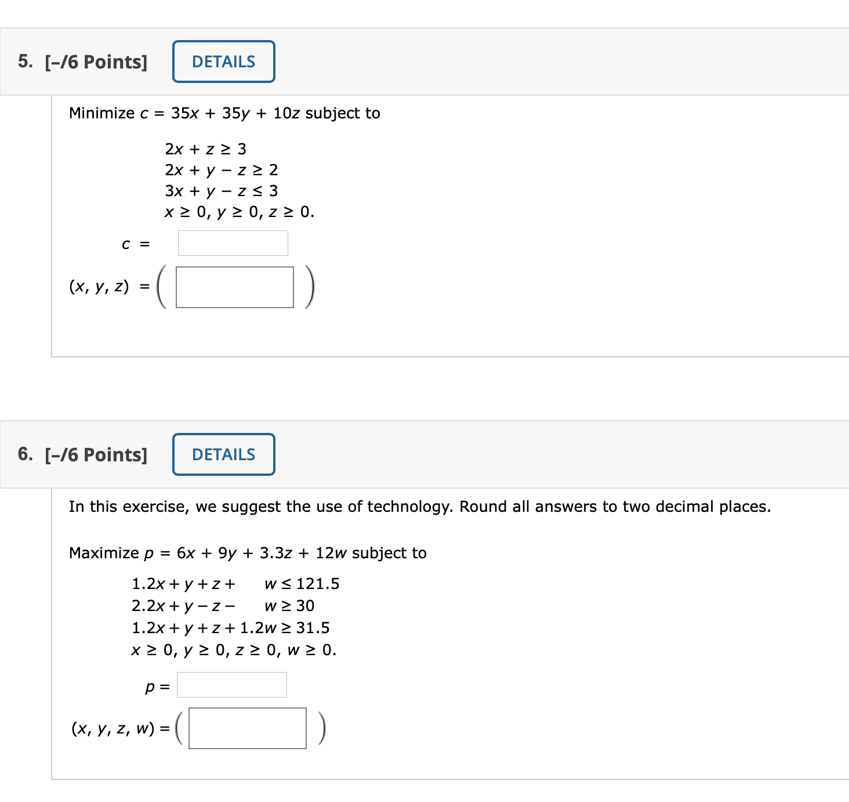This screenshot has width=849, height=802.
Task: Click the technology suggestion sentence
Action: [x=419, y=506]
